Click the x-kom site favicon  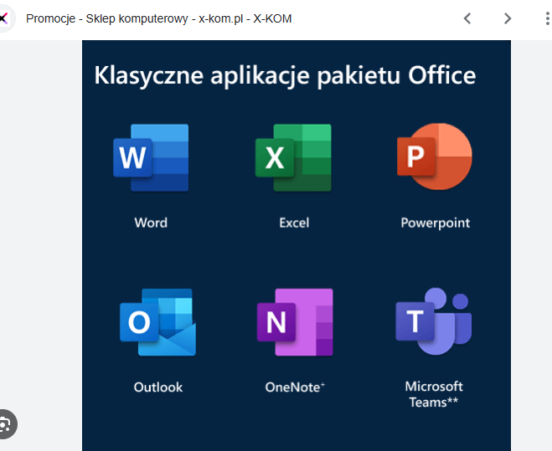pyautogui.click(x=3, y=18)
